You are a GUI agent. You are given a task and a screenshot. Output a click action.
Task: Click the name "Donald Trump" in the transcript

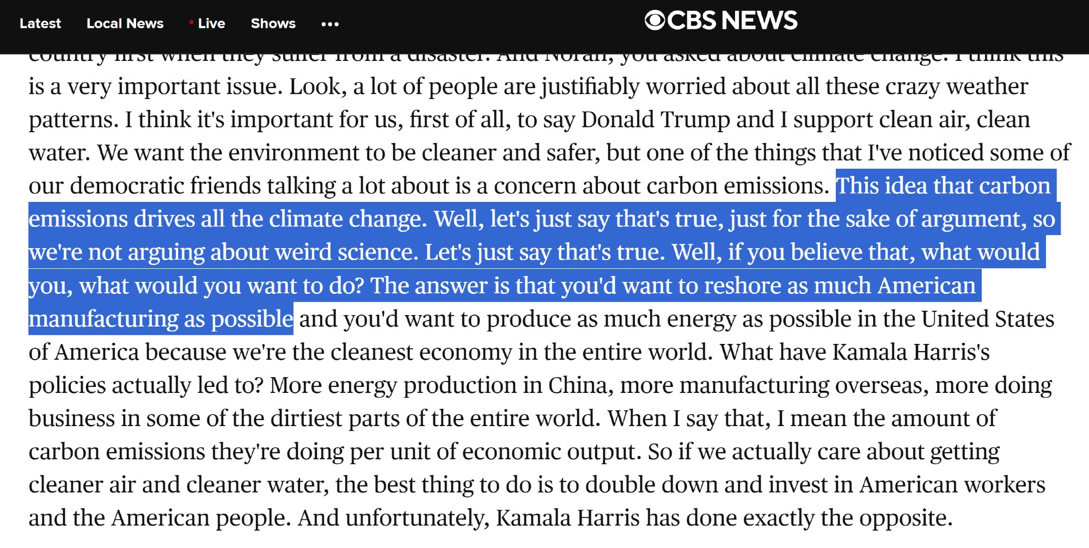(656, 120)
